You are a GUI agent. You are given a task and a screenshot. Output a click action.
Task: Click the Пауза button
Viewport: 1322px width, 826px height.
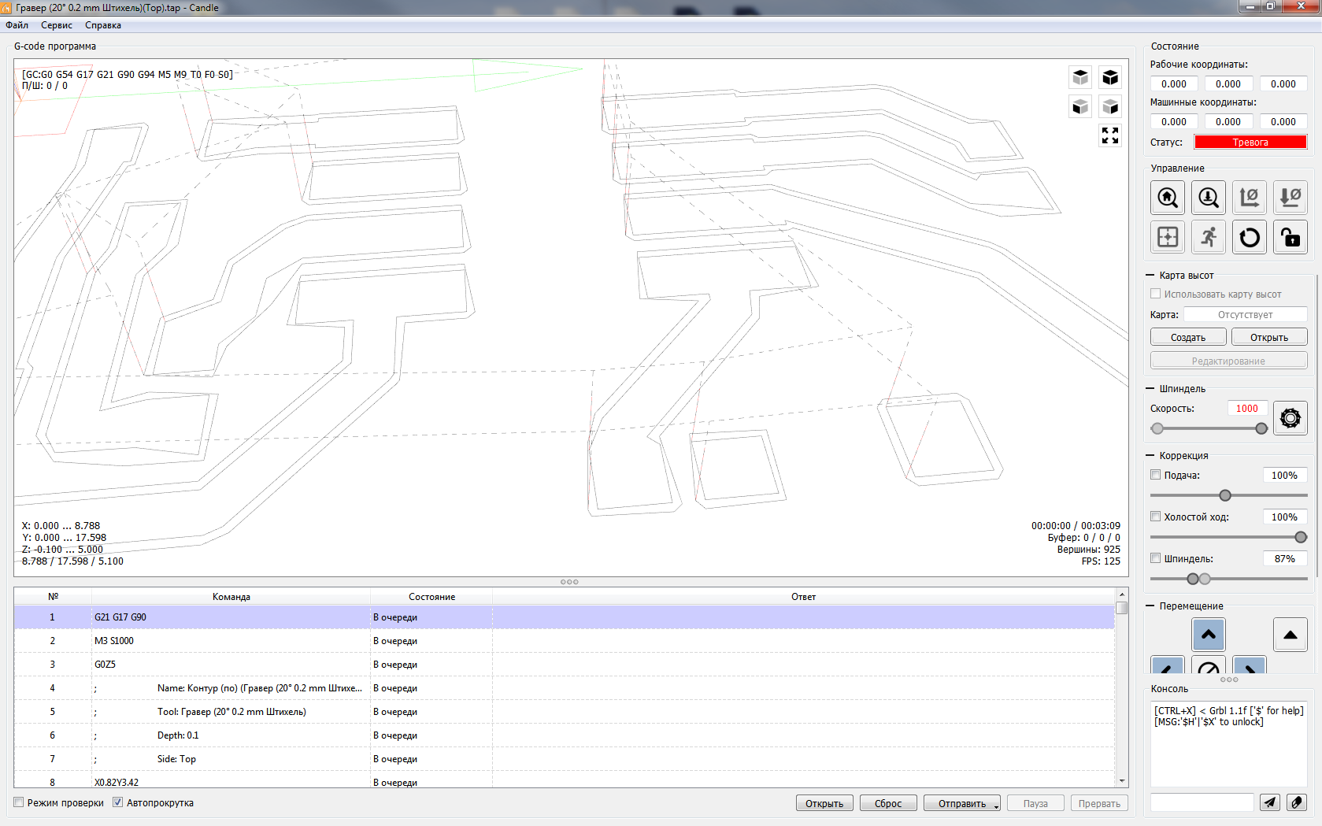pyautogui.click(x=1035, y=803)
